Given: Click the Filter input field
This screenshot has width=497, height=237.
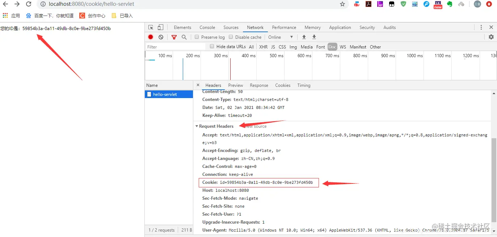Looking at the screenshot, I should pyautogui.click(x=176, y=47).
